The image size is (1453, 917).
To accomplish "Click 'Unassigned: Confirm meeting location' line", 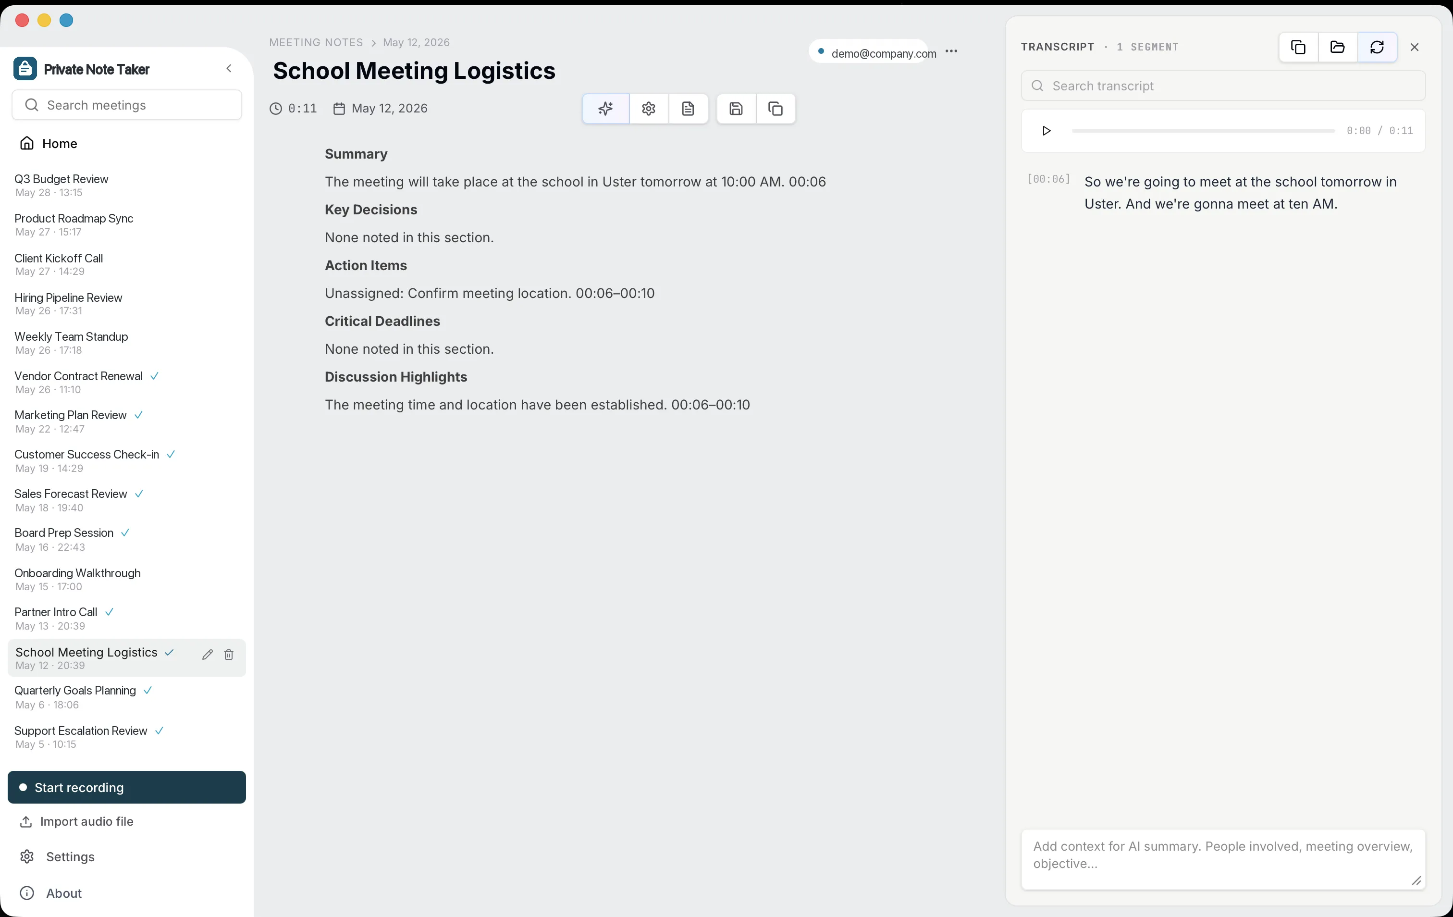I will click(489, 293).
